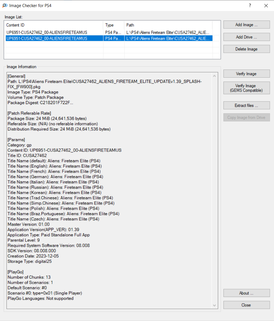The image size is (274, 321).
Task: Click the Path cell of highlighted row
Action: click(x=168, y=38)
